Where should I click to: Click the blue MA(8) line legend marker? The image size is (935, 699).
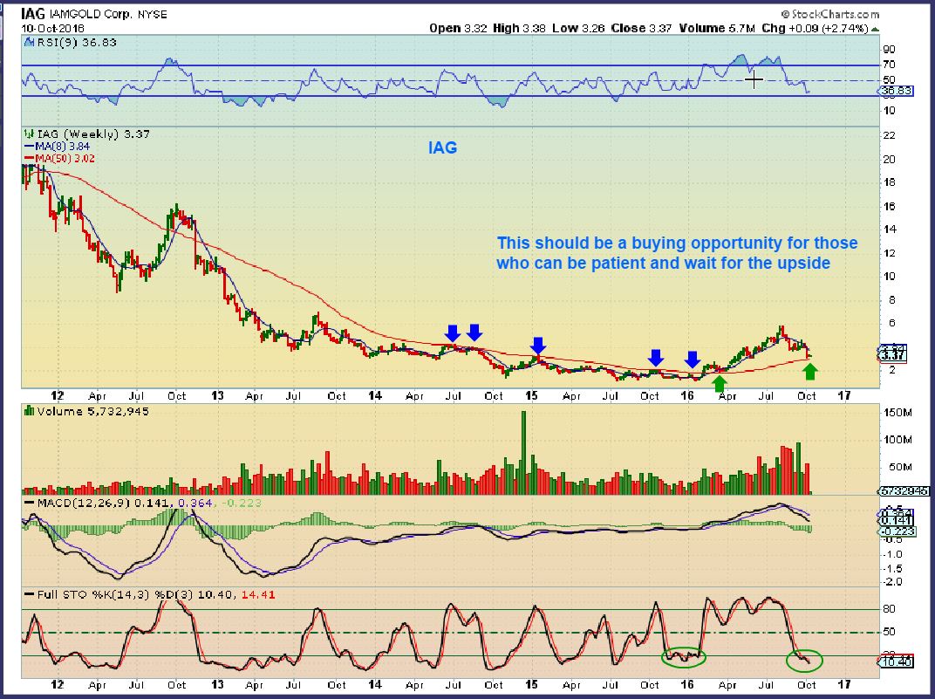tap(30, 147)
